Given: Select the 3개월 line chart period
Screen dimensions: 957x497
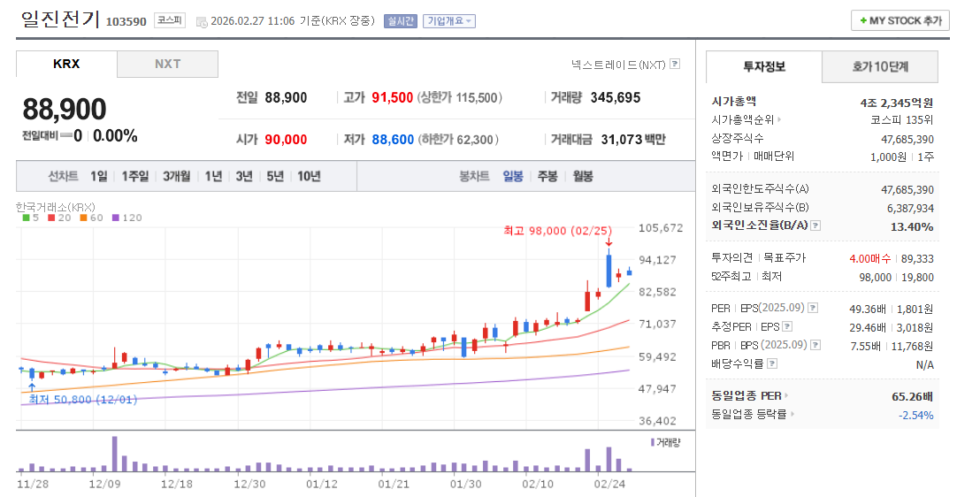Looking at the screenshot, I should 176,177.
